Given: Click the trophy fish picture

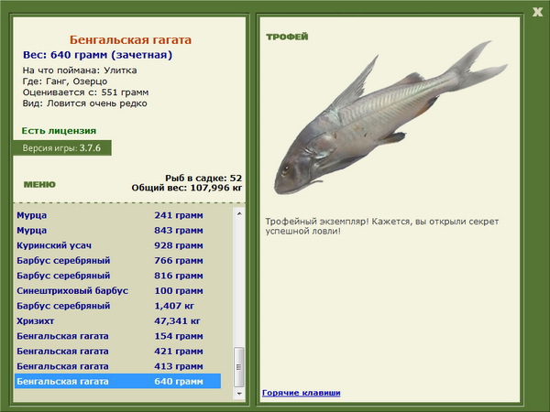Looking at the screenshot, I should (390, 118).
